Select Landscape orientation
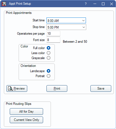The width and height of the screenshot is (116, 129). click(x=48, y=71)
